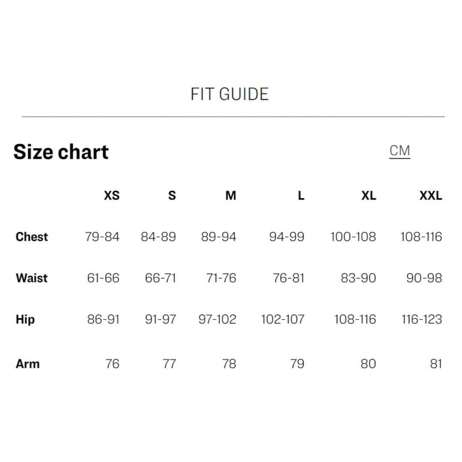This screenshot has height=462, width=462.
Task: Select the arm value 76 for XS
Action: click(112, 364)
